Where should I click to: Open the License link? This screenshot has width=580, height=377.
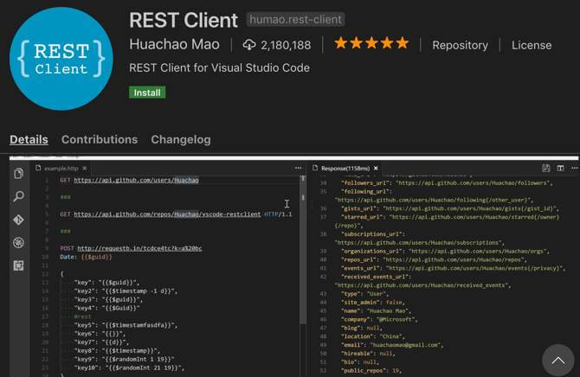pos(532,45)
